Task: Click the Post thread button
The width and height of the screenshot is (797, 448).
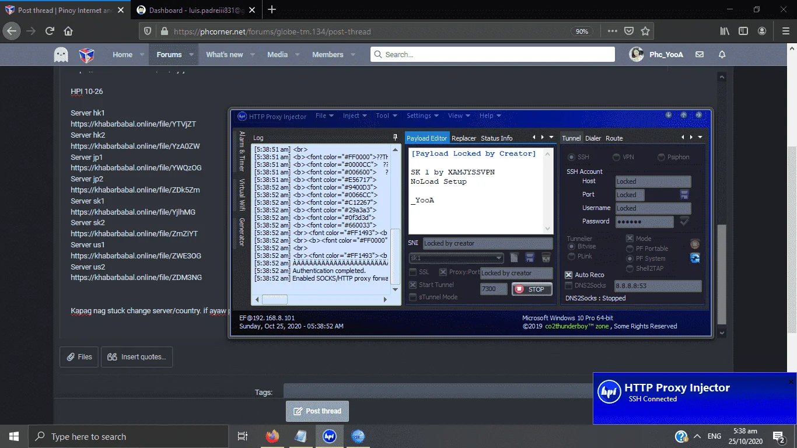Action: pos(317,411)
